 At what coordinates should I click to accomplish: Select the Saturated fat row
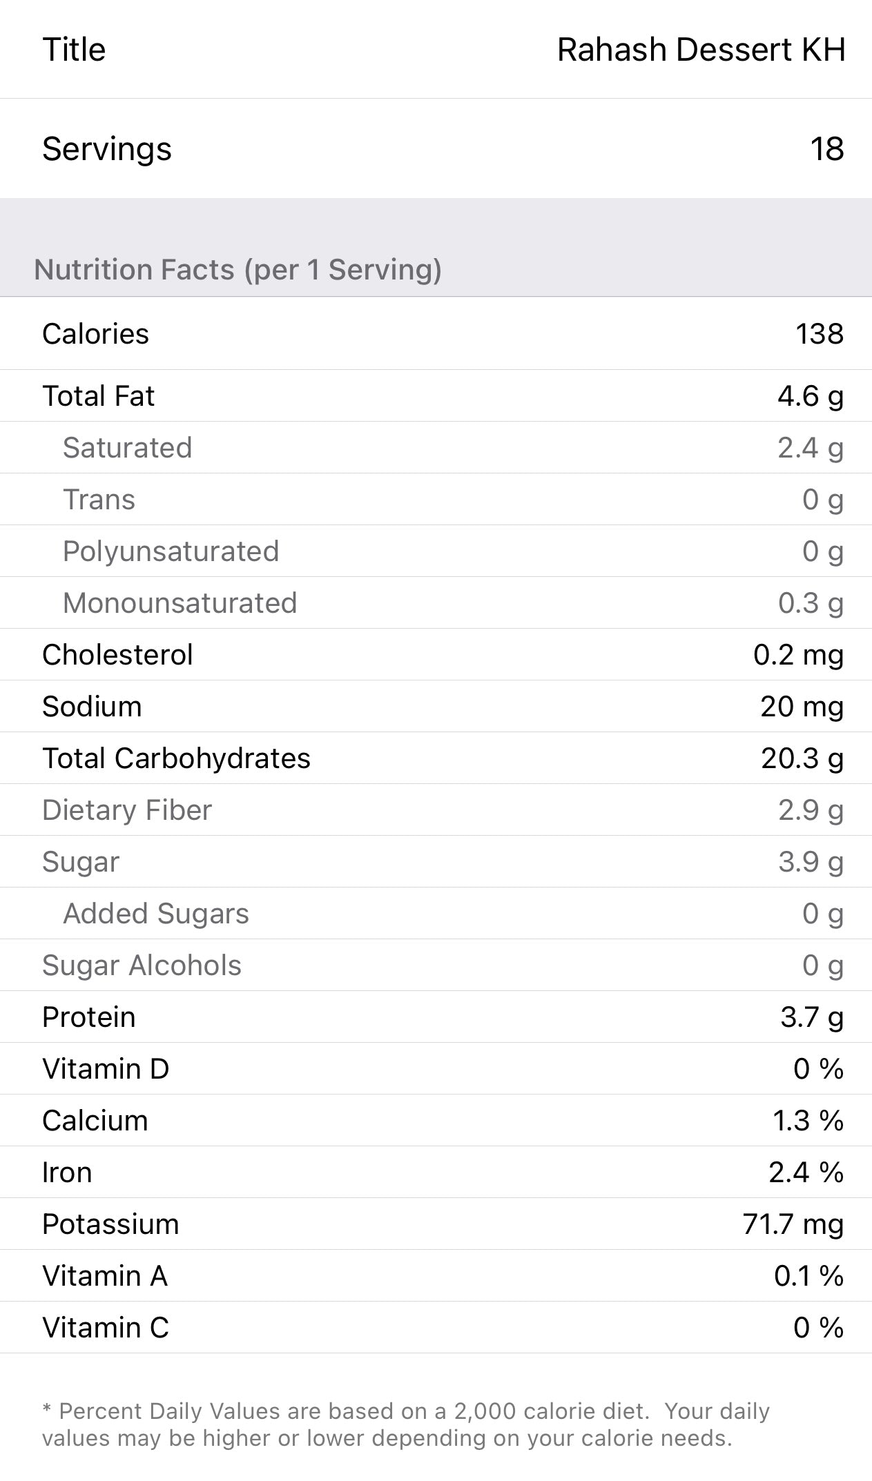click(436, 448)
